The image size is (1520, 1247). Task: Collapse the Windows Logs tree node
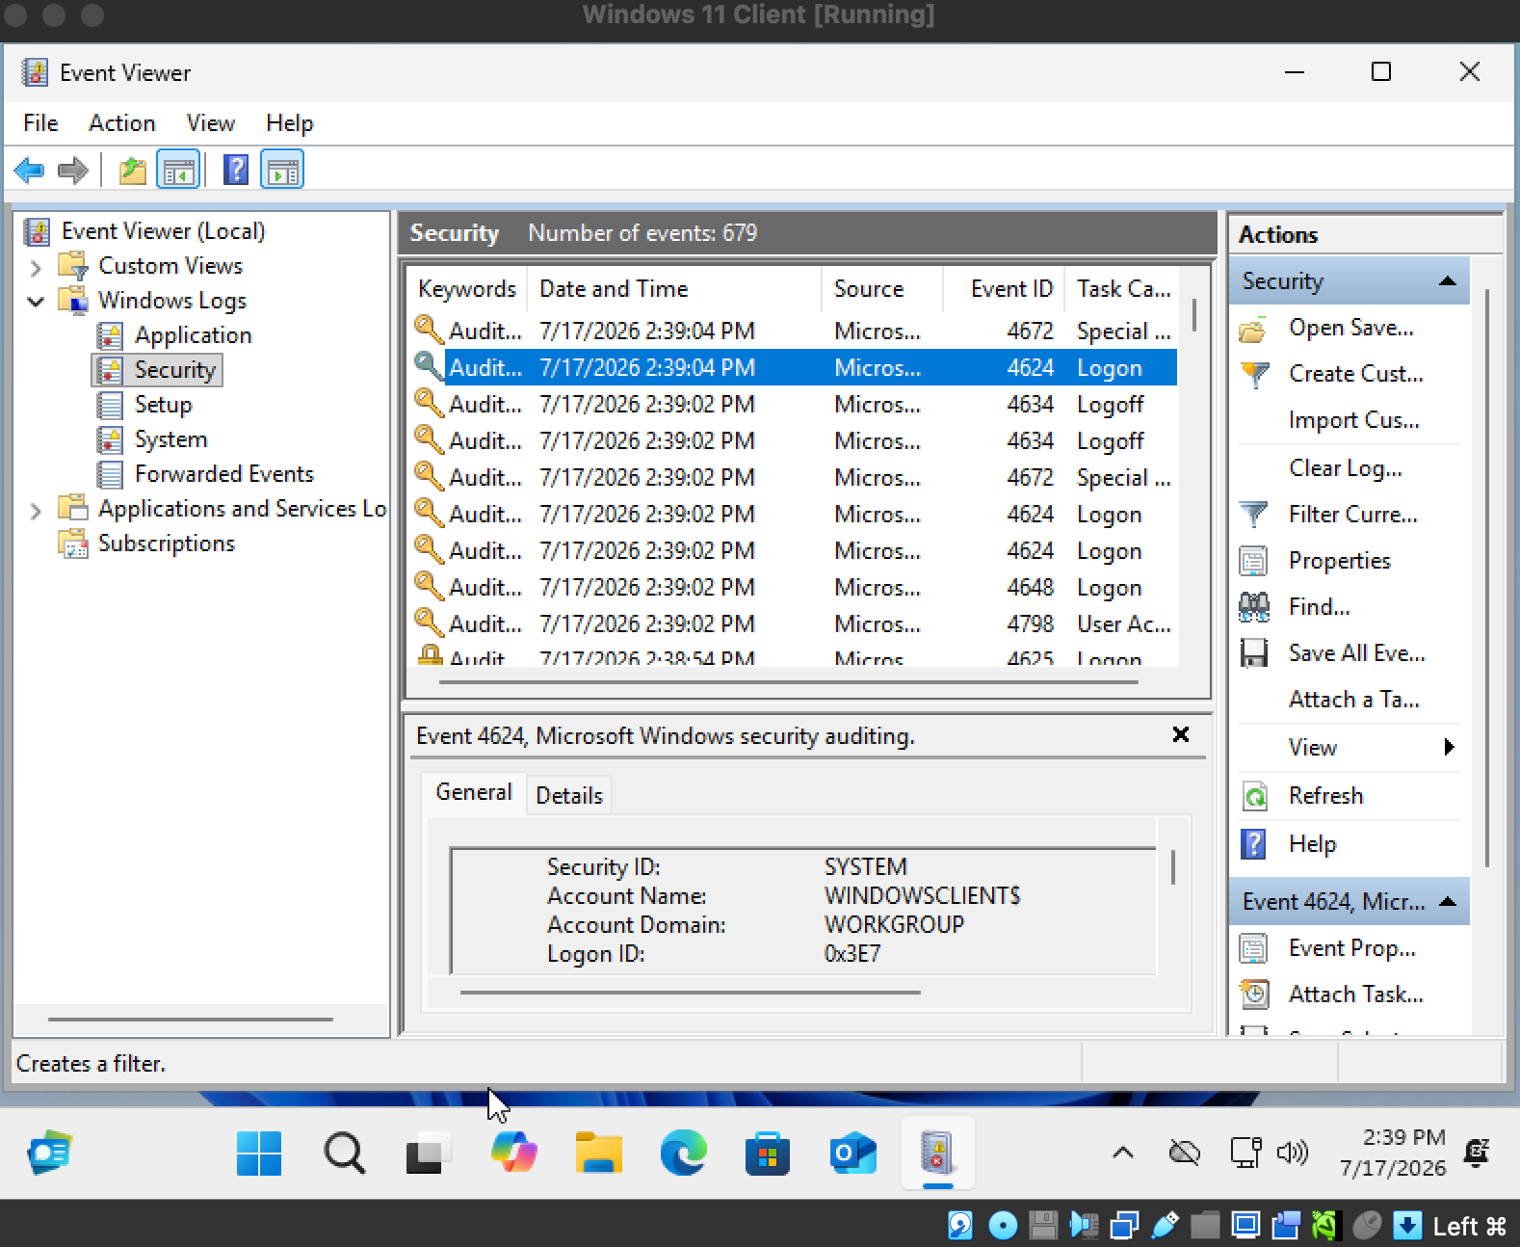point(36,302)
